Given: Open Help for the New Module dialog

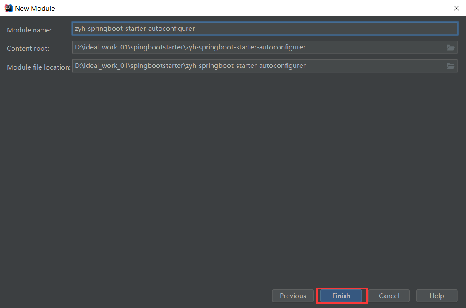Looking at the screenshot, I should pyautogui.click(x=437, y=296).
